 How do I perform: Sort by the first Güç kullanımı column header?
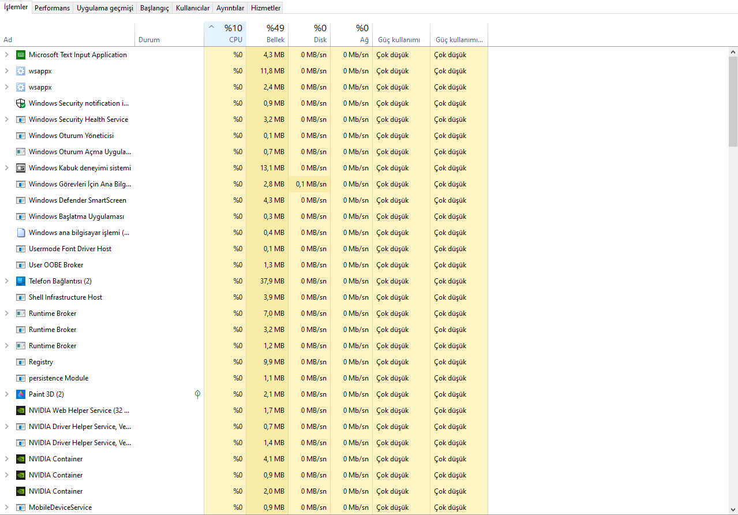[x=401, y=34]
